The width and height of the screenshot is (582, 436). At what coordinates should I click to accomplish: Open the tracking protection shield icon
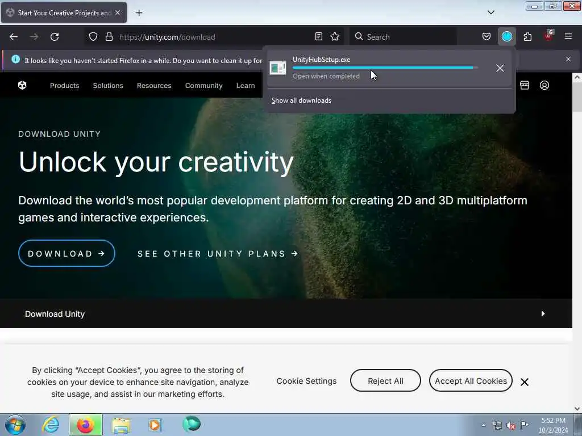[93, 37]
